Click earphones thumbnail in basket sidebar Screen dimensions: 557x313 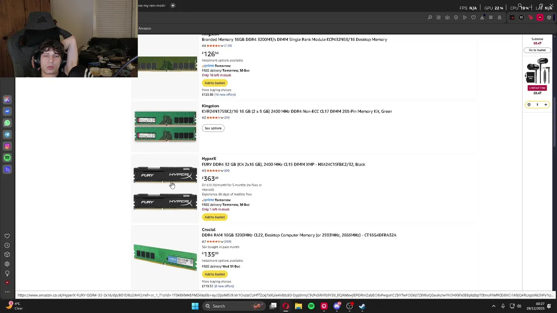537,71
